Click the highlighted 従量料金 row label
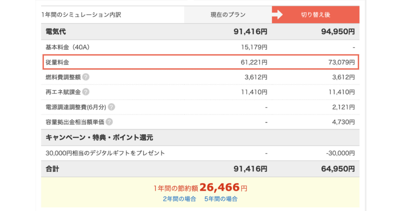 57,62
